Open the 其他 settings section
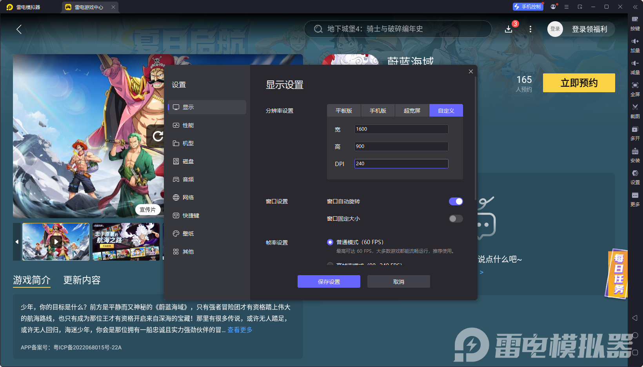Image resolution: width=643 pixels, height=367 pixels. [x=207, y=252]
